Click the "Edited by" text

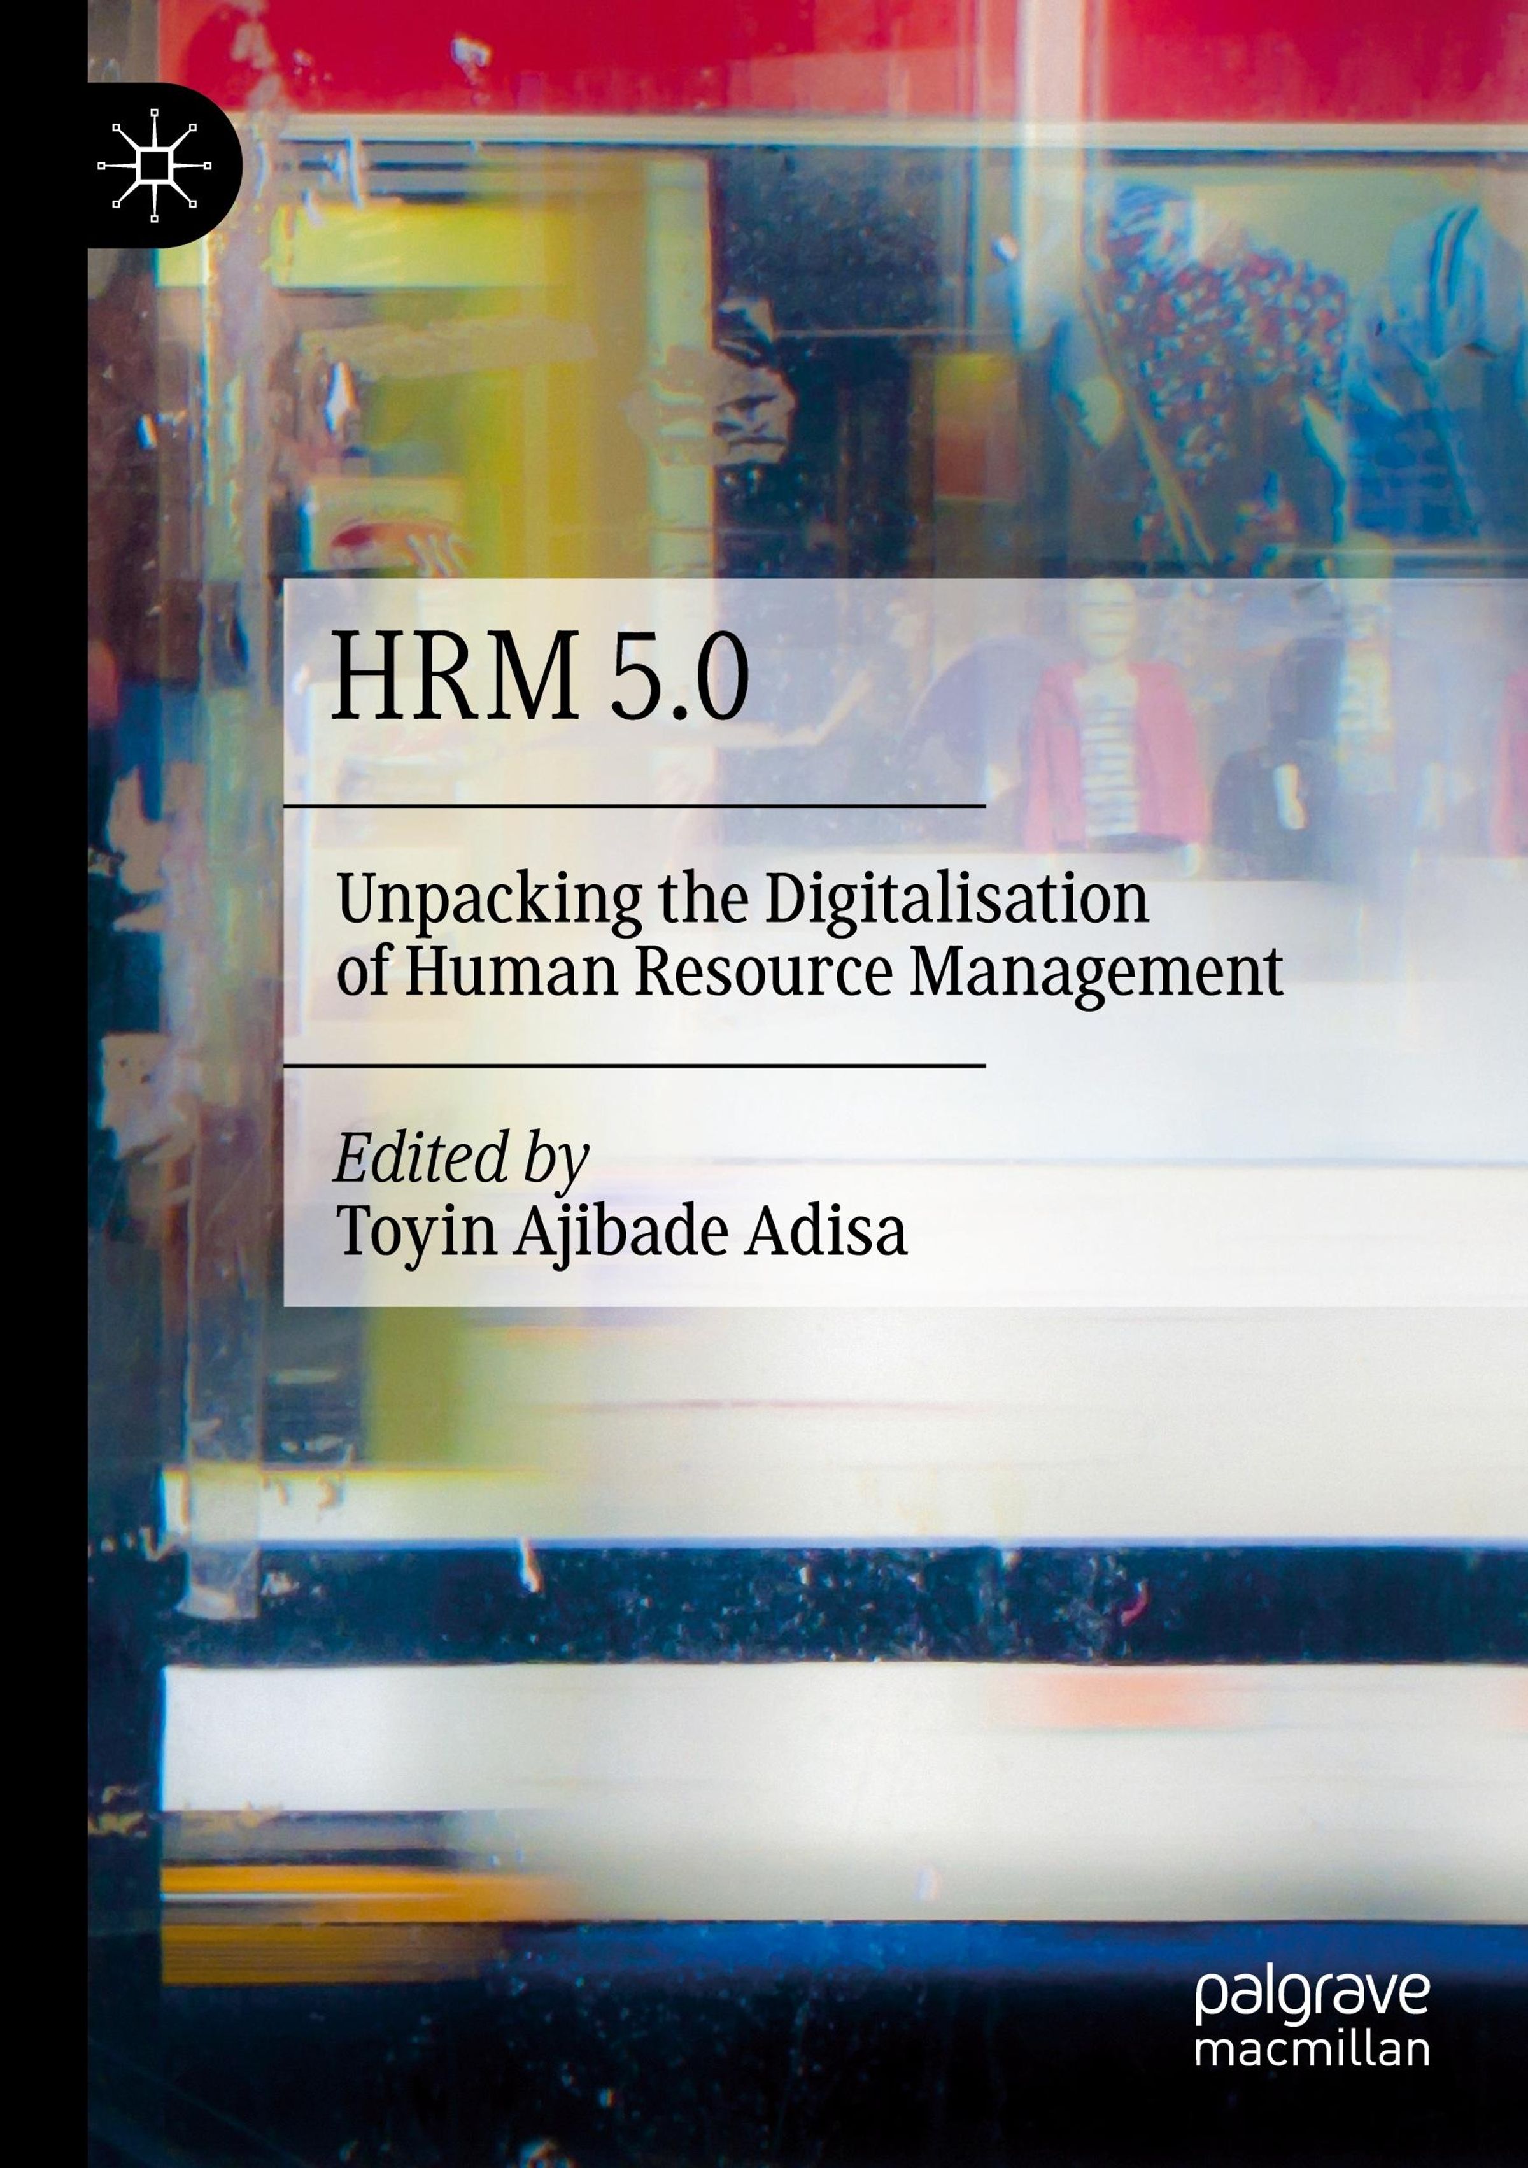(x=461, y=1161)
